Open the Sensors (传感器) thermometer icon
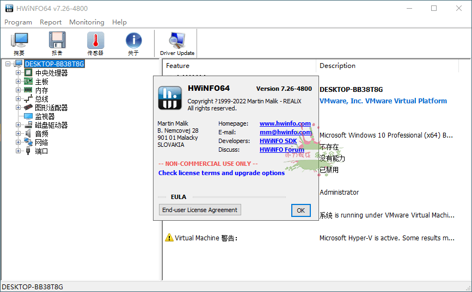Viewport: 472px width, 292px height. [95, 44]
